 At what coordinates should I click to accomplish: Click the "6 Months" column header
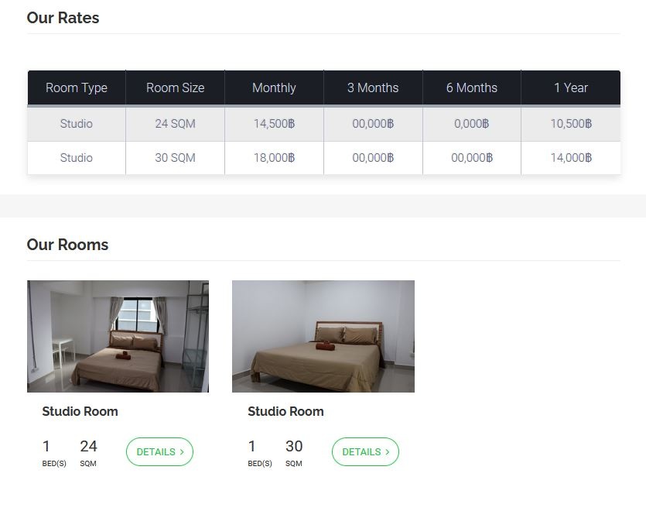[x=472, y=87]
